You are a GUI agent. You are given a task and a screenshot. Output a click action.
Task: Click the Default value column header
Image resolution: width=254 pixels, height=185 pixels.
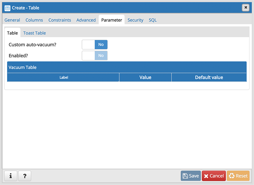209,77
